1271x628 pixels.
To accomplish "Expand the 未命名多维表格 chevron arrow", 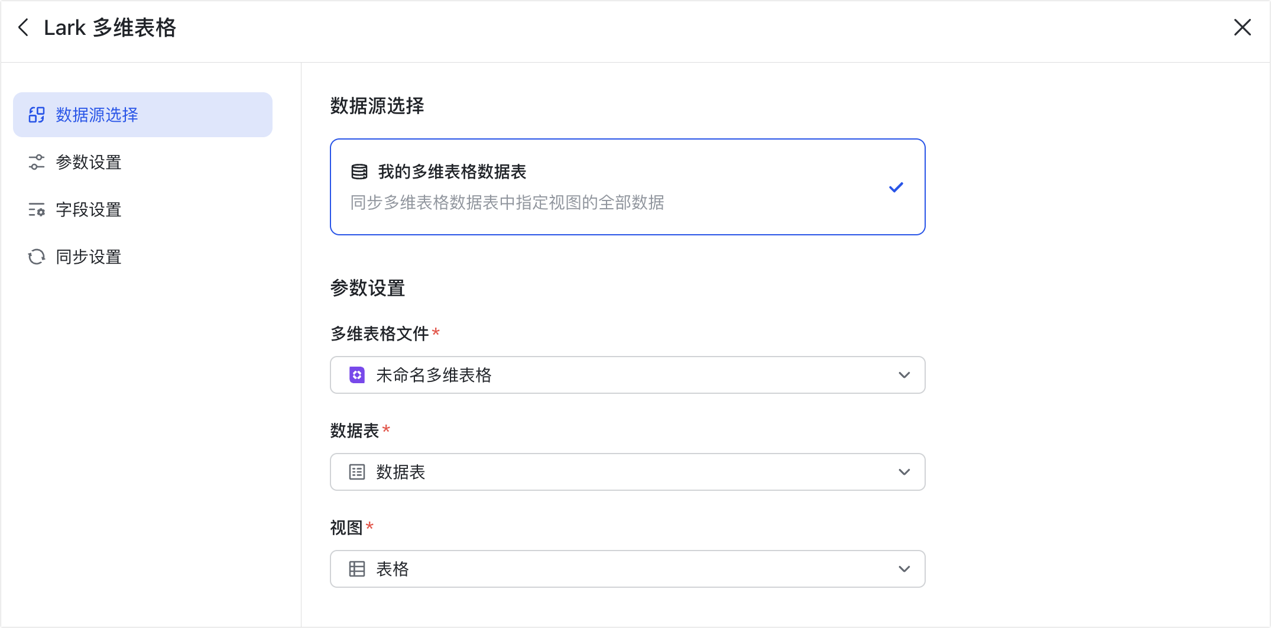I will click(x=904, y=375).
